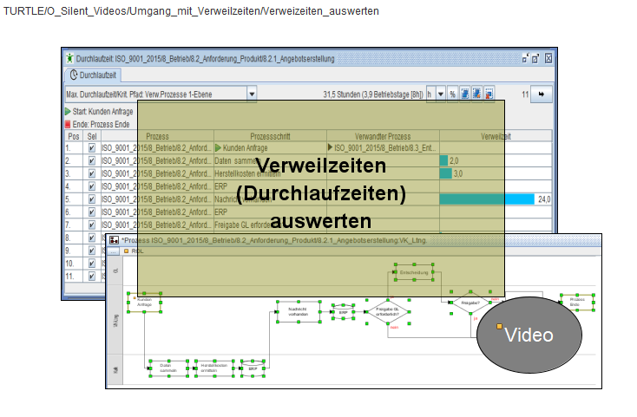The image size is (637, 417).
Task: Uncheck the Sel checkbox in row 5
Action: [x=92, y=199]
